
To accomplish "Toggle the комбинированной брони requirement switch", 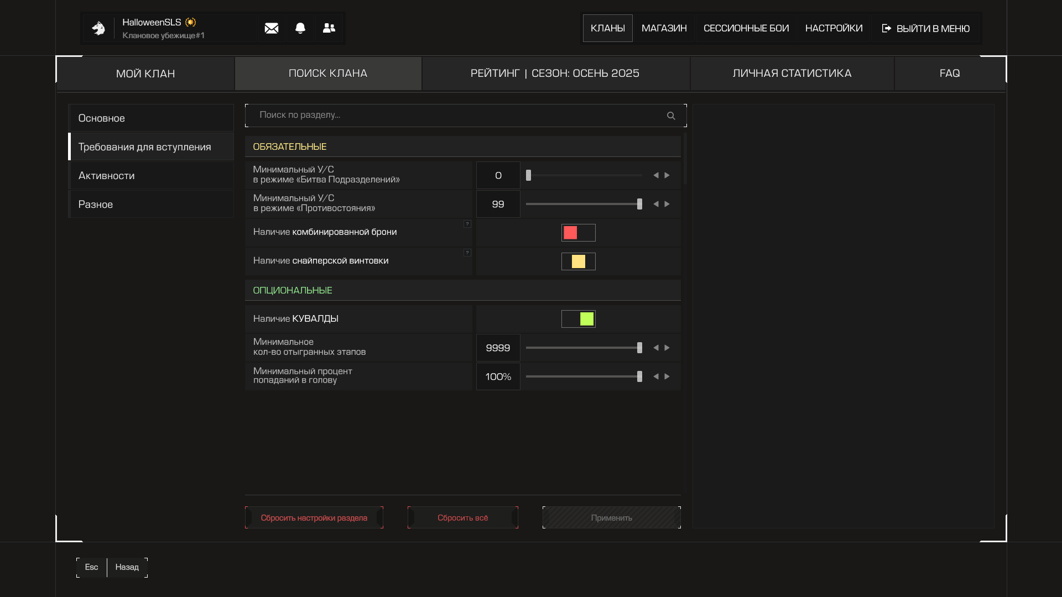I will coord(578,233).
